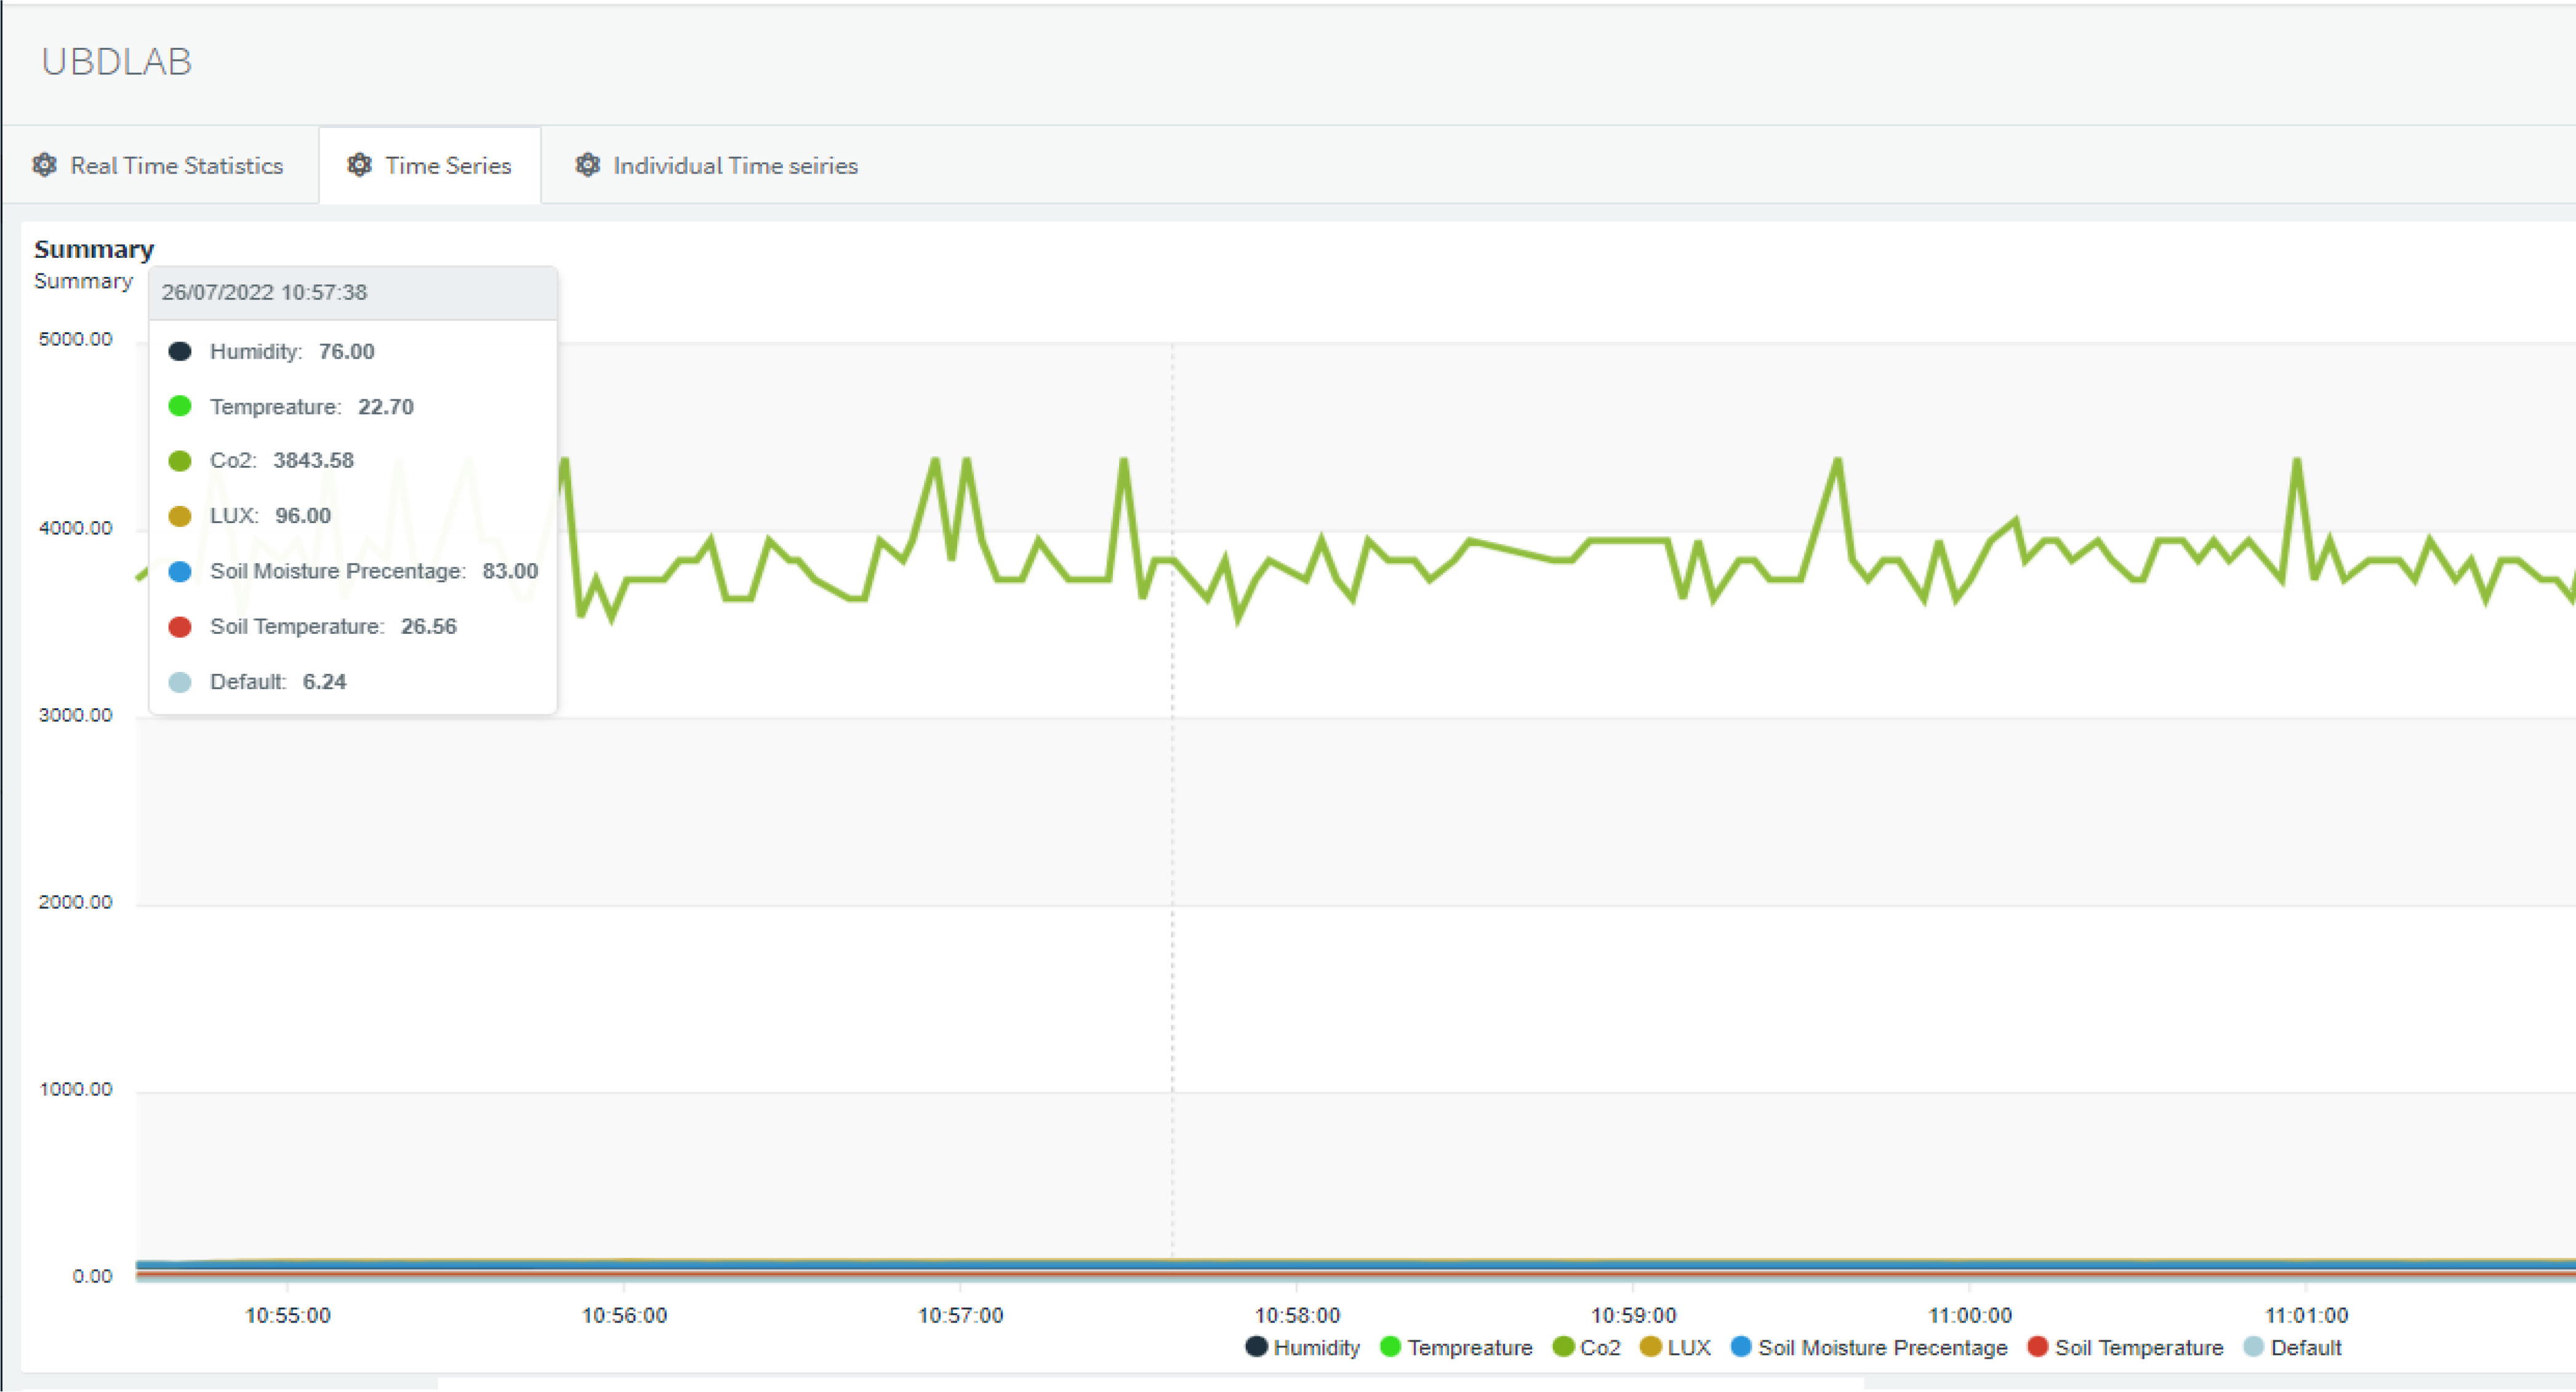The image size is (2576, 1392).
Task: Open the Real Time Statistics tab
Action: (160, 165)
